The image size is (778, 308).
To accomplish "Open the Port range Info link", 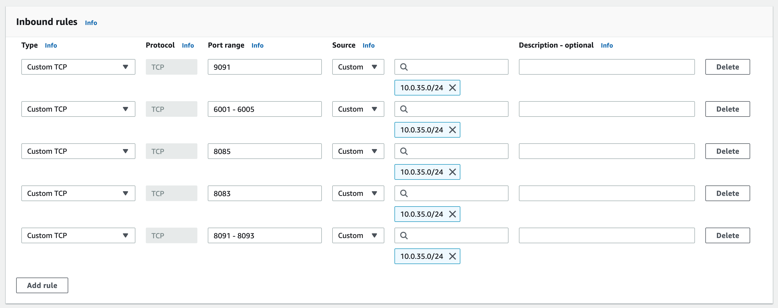I will pos(257,46).
